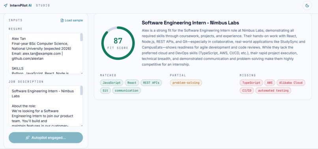
Task: Click the MATCHED column heading
Action: (x=108, y=75)
